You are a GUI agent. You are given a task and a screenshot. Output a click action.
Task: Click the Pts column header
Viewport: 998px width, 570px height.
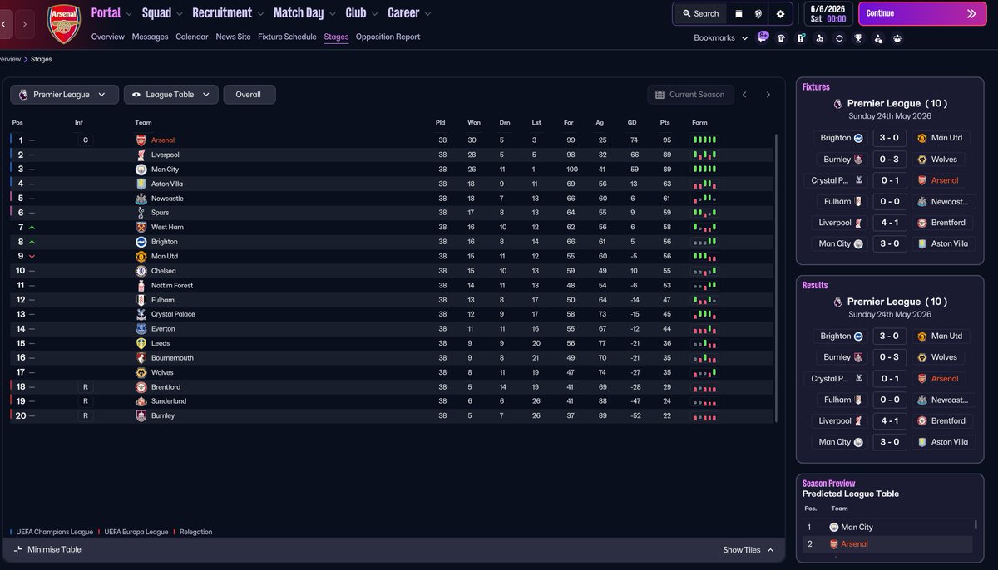(665, 123)
